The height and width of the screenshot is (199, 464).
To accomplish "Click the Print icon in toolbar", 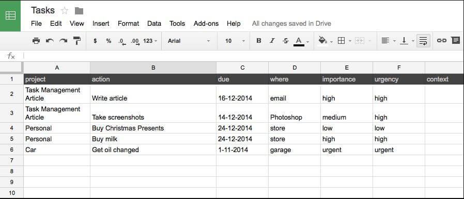I will pos(36,41).
